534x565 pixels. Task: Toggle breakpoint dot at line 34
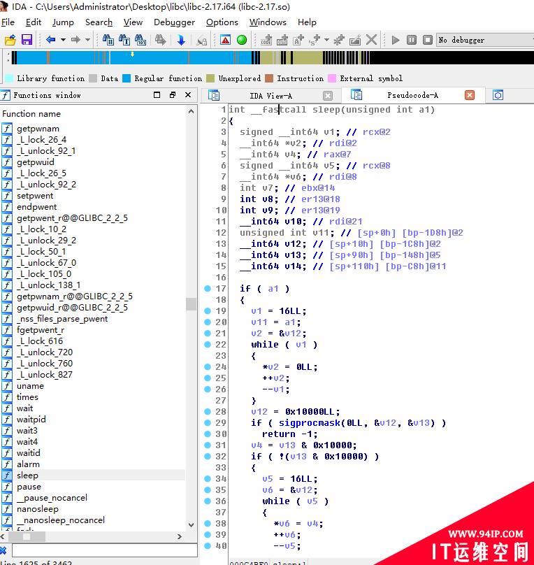pyautogui.click(x=208, y=478)
